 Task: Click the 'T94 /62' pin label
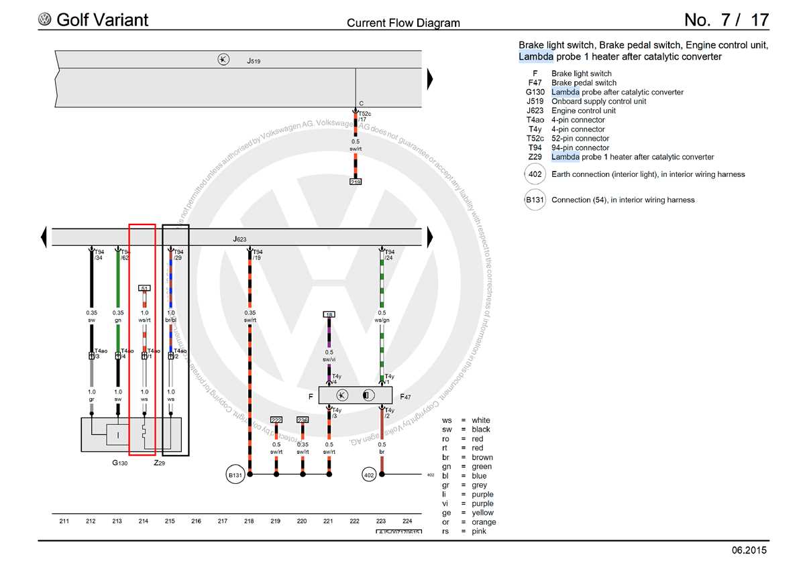[x=125, y=255]
